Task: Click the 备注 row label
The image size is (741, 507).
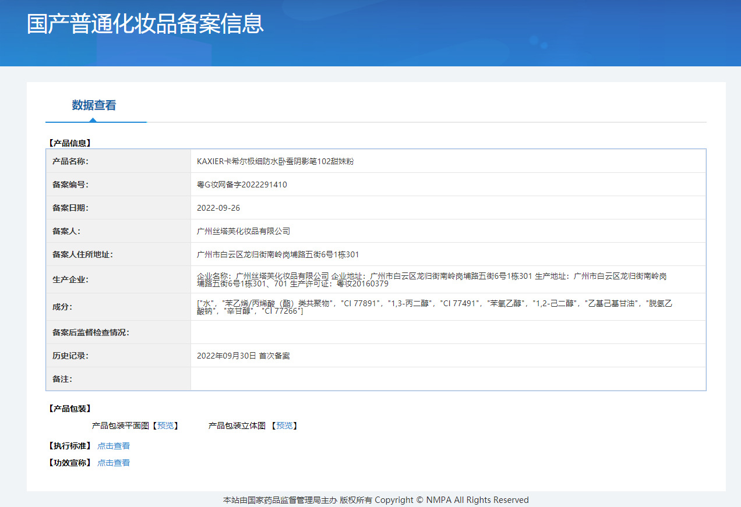Action: click(x=62, y=379)
